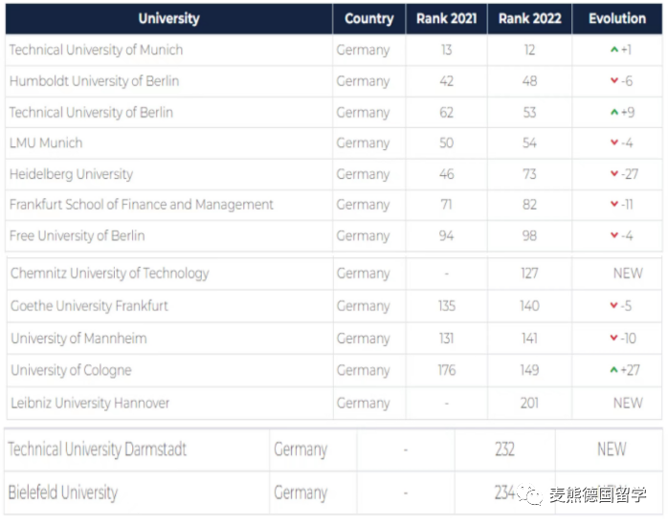Click Rank 2021 value 131
Image resolution: width=668 pixels, height=525 pixels.
coord(446,339)
